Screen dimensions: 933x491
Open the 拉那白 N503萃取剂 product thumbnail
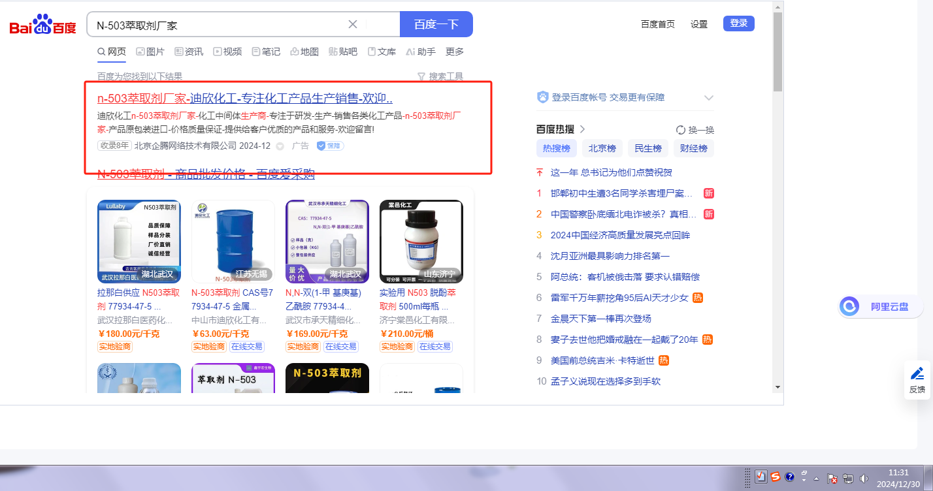click(x=139, y=242)
